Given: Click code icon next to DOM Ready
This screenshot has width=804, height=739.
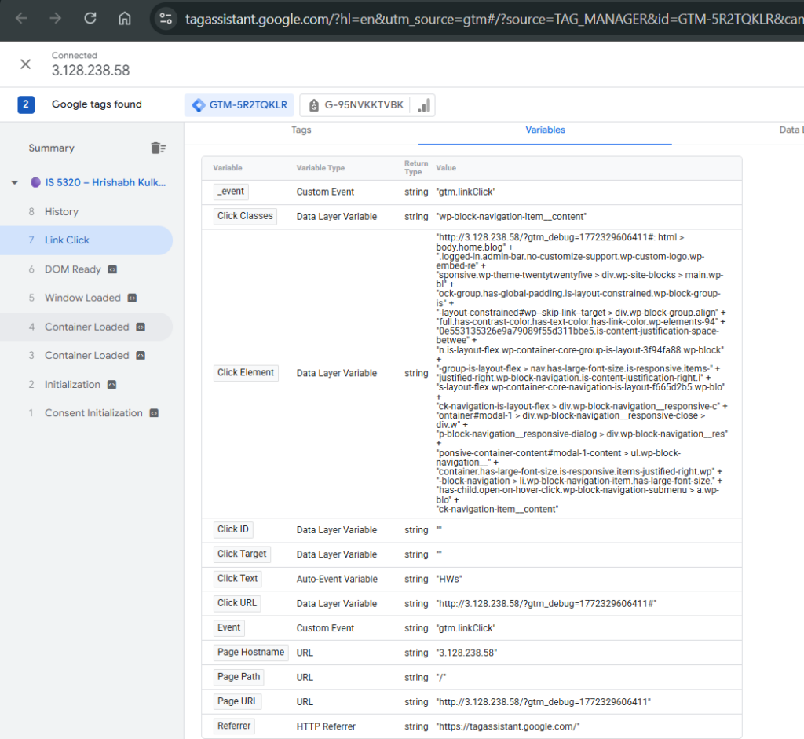Looking at the screenshot, I should [x=112, y=269].
